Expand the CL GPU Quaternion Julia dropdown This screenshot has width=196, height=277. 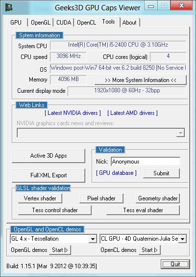click(x=182, y=239)
